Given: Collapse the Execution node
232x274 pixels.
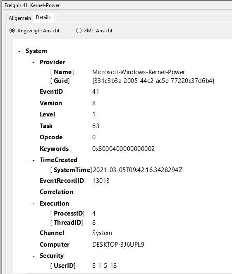Looking at the screenshot, I should (33, 204).
